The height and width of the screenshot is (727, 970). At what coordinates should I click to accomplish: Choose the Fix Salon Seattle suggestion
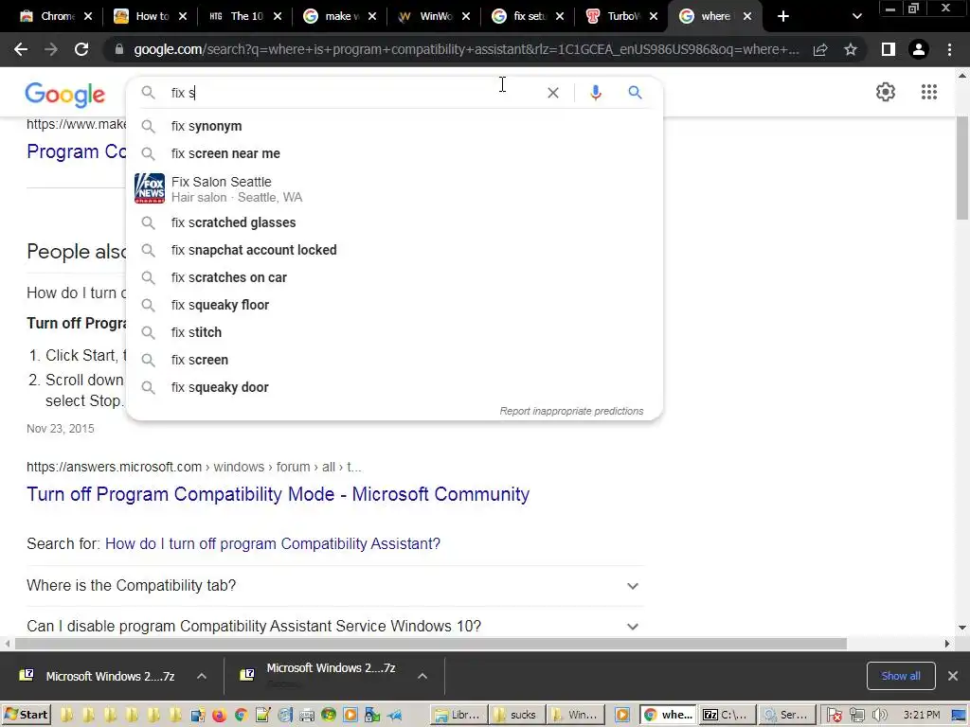(395, 188)
